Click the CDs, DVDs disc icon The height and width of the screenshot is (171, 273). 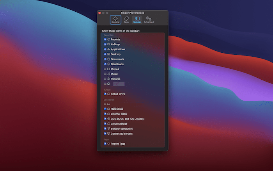click(109, 119)
